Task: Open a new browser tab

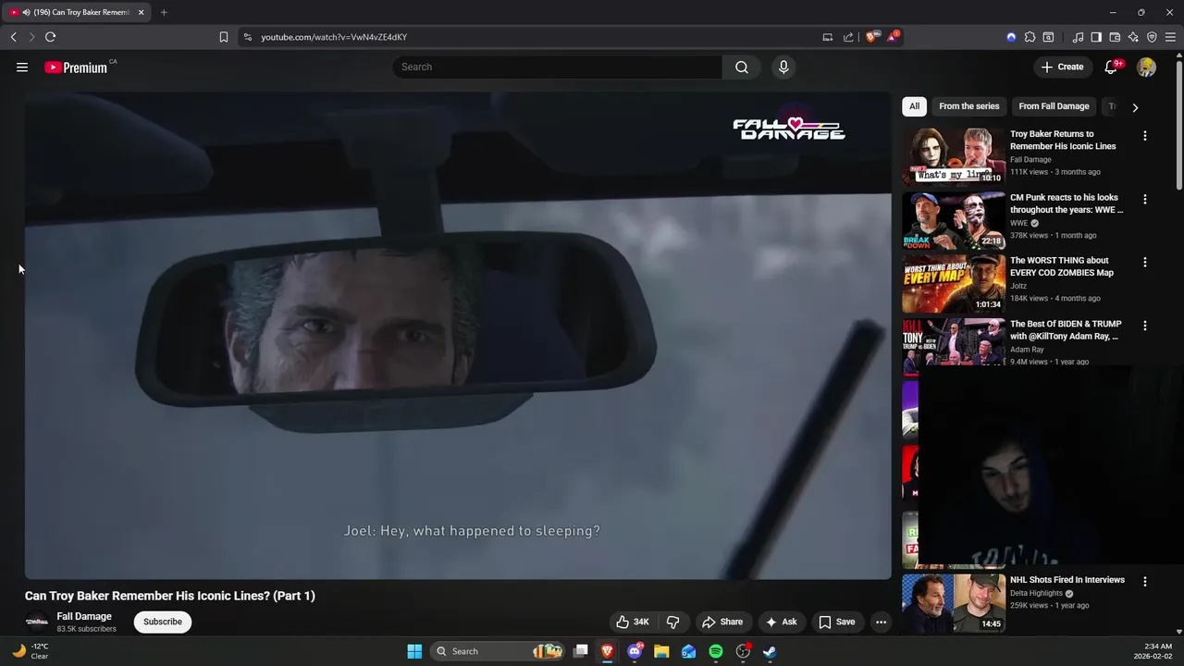Action: tap(164, 12)
